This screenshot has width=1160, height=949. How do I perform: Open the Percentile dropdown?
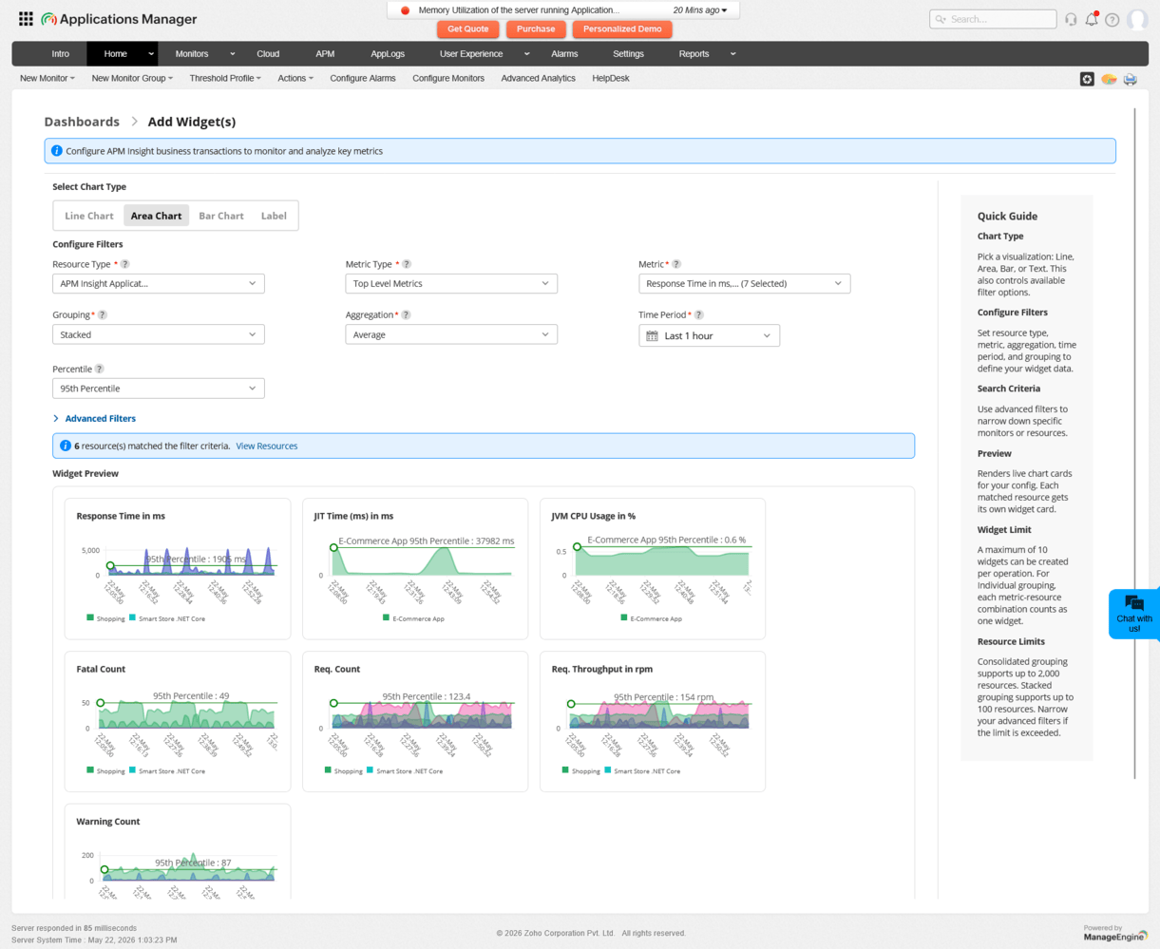[x=159, y=389]
